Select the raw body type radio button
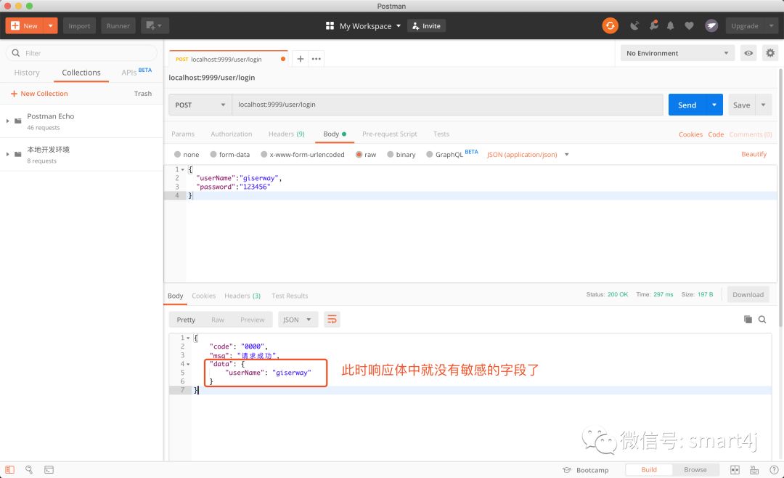784x478 pixels. (361, 154)
